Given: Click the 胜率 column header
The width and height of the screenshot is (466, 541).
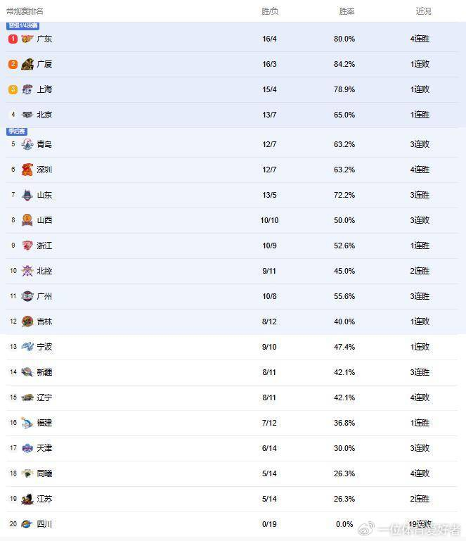Looking at the screenshot, I should 347,11.
